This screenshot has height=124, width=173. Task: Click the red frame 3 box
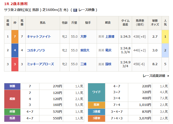point(15,64)
